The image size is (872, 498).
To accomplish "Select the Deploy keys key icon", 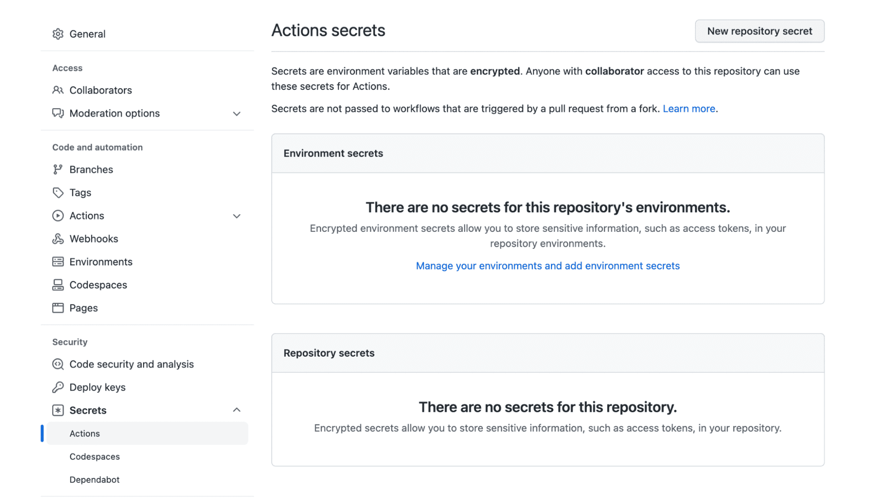I will 58,387.
